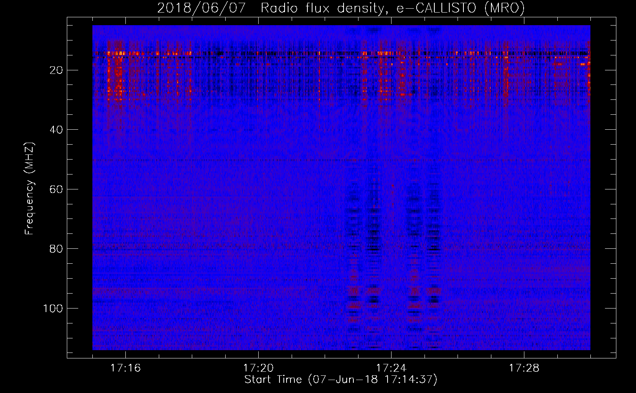Select the 'Frequency (MHZ)' axis label
The height and width of the screenshot is (393, 636).
click(29, 189)
